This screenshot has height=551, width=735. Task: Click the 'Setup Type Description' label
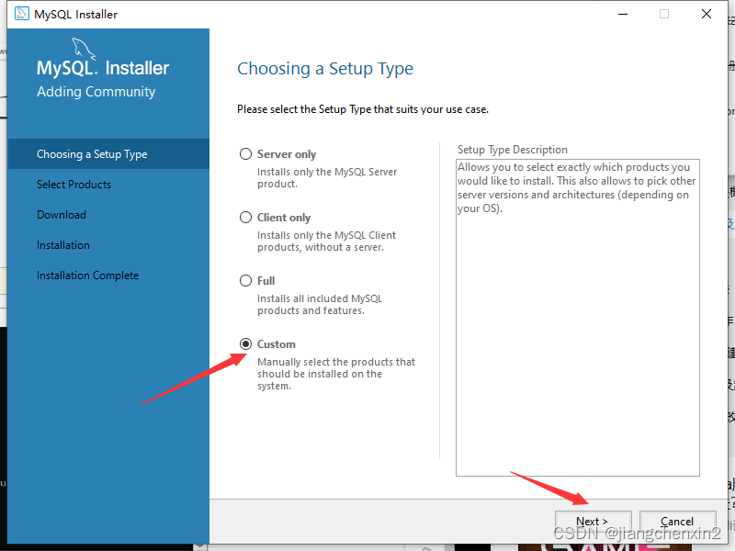pyautogui.click(x=513, y=150)
